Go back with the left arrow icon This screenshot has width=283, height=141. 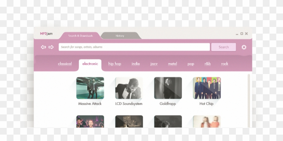[43, 47]
